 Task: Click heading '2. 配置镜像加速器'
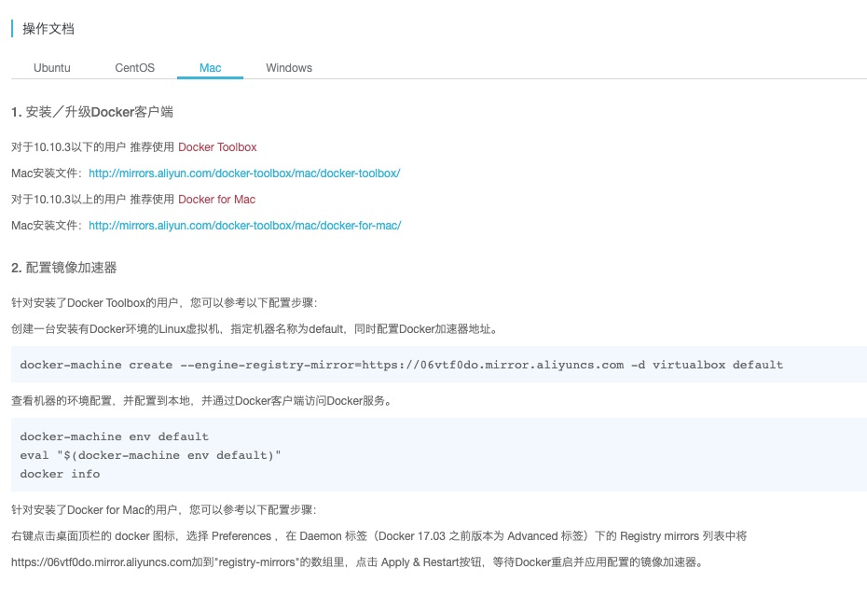[x=64, y=268]
